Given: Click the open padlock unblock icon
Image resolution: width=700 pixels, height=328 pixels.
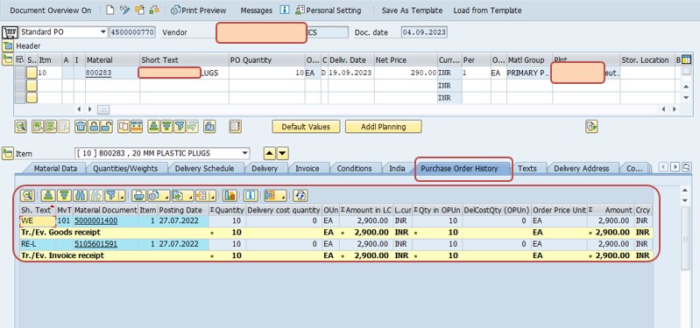Looking at the screenshot, I should click(106, 127).
